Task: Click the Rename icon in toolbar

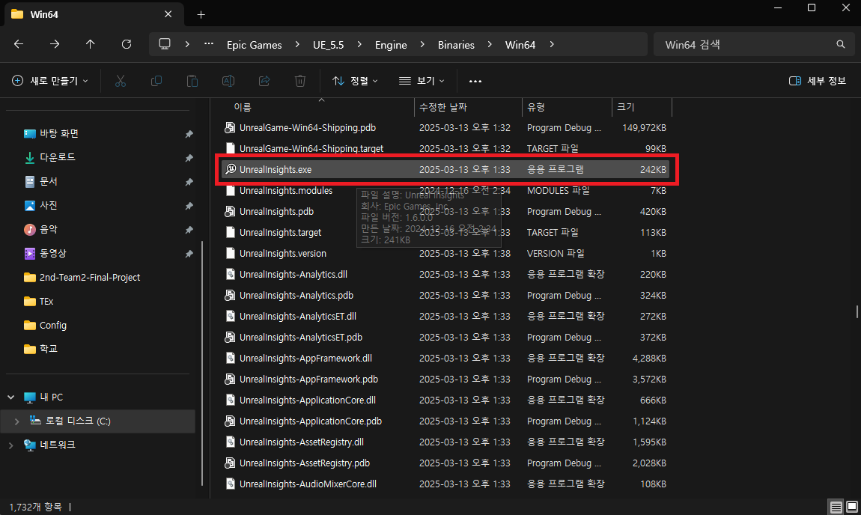Action: point(228,81)
